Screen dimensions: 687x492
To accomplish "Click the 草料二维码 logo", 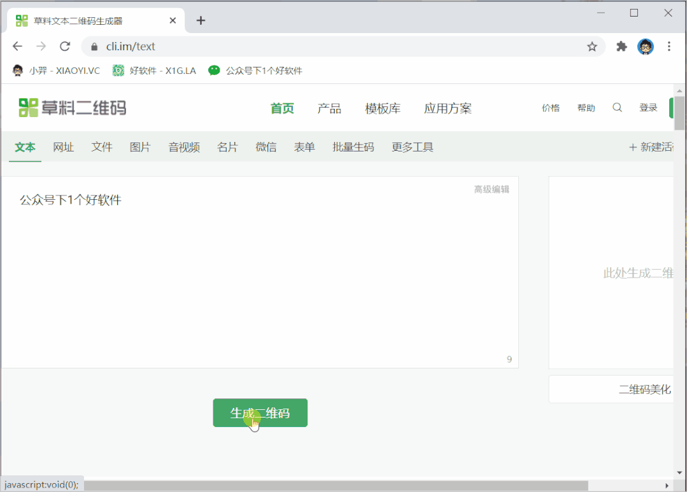I will [73, 108].
